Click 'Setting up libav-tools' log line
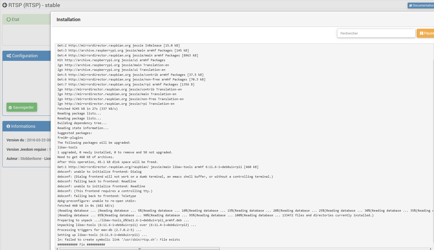 click(102, 235)
